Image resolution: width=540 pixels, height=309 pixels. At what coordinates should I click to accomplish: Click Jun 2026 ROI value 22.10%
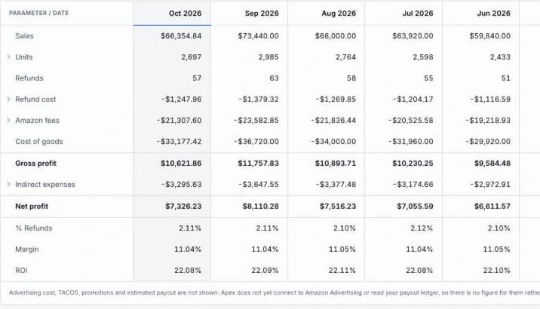pos(497,271)
